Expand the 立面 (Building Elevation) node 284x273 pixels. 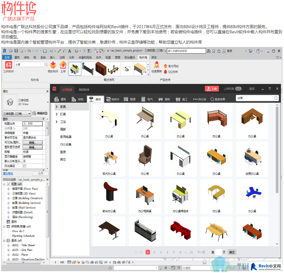coord(8,198)
